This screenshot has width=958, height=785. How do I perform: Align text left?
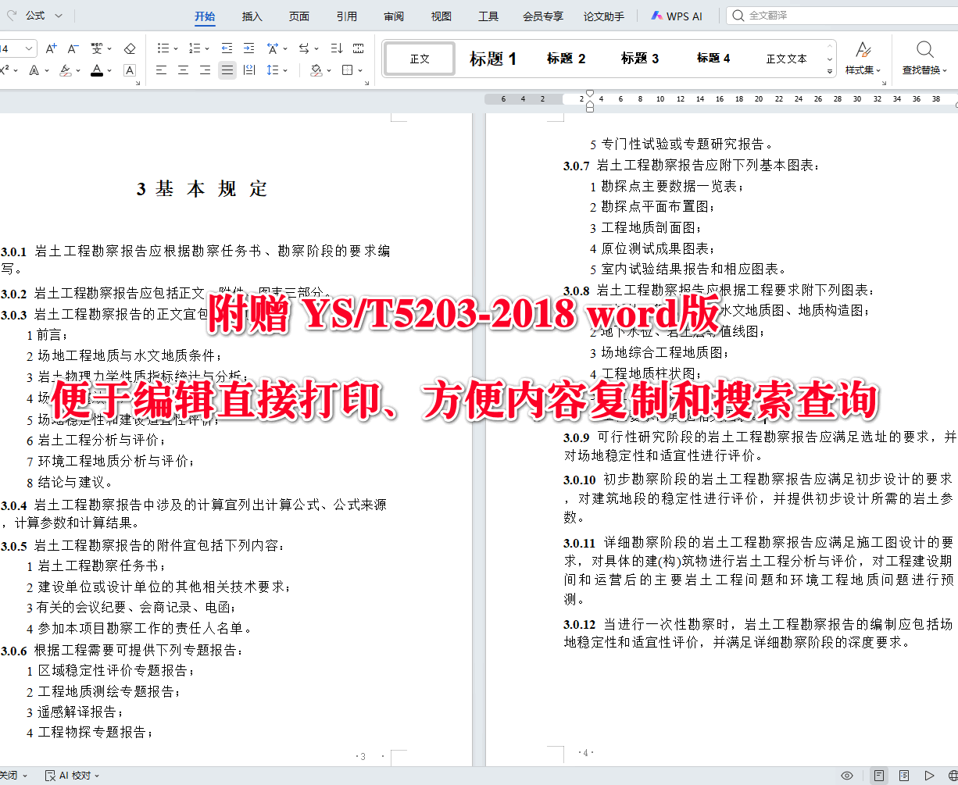[161, 70]
